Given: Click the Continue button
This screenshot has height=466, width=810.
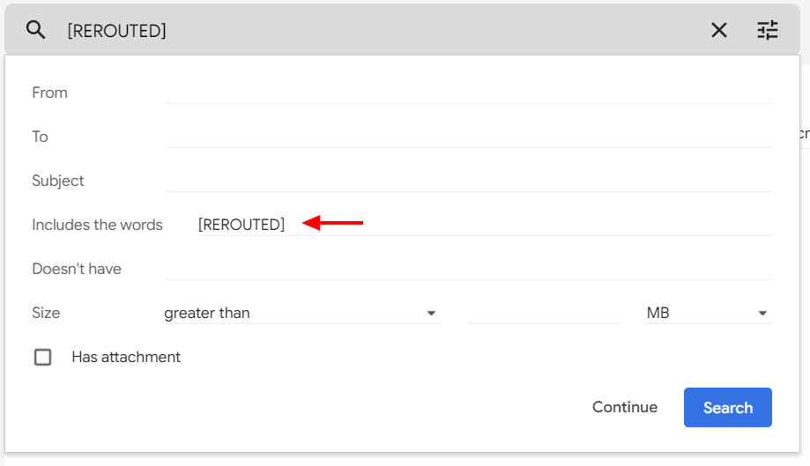Looking at the screenshot, I should [625, 407].
